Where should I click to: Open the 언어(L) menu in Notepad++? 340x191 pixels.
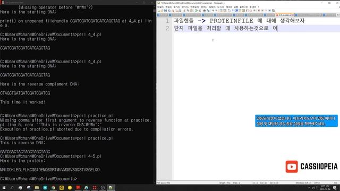(x=204, y=7)
